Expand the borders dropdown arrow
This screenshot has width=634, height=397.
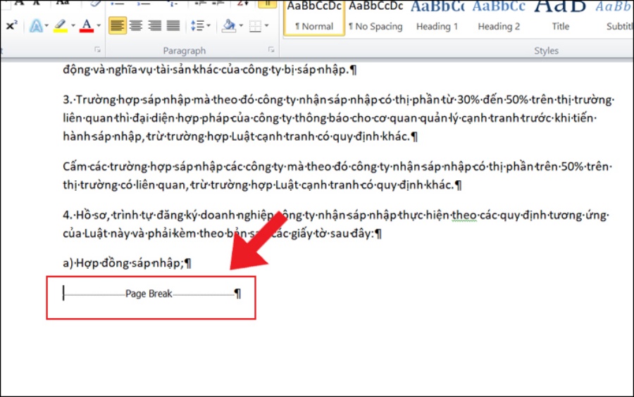266,26
